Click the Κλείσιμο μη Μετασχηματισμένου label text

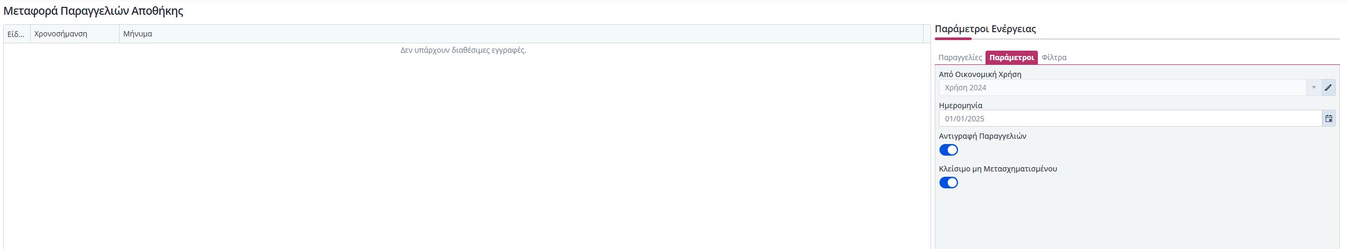pyautogui.click(x=998, y=169)
